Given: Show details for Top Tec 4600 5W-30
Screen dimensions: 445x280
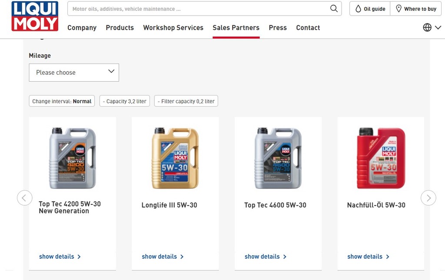Looking at the screenshot, I should click(266, 257).
